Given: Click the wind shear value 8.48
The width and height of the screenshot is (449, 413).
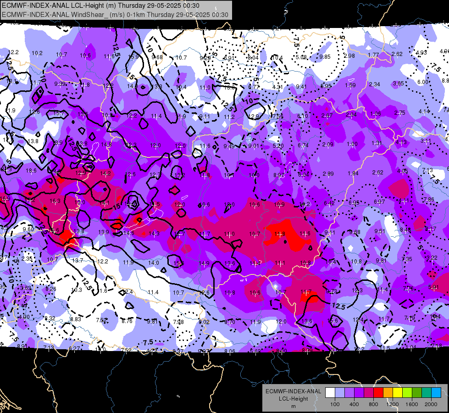Looking at the screenshot, I should click(405, 229).
